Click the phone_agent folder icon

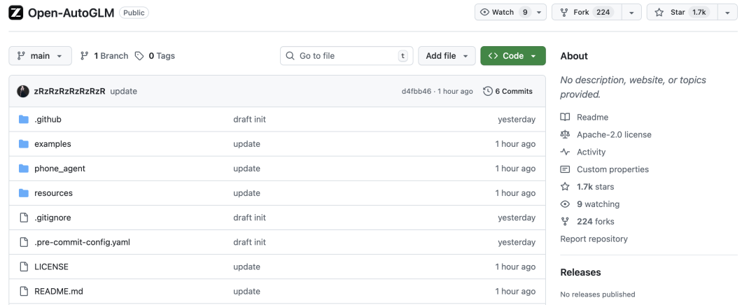pyautogui.click(x=23, y=169)
